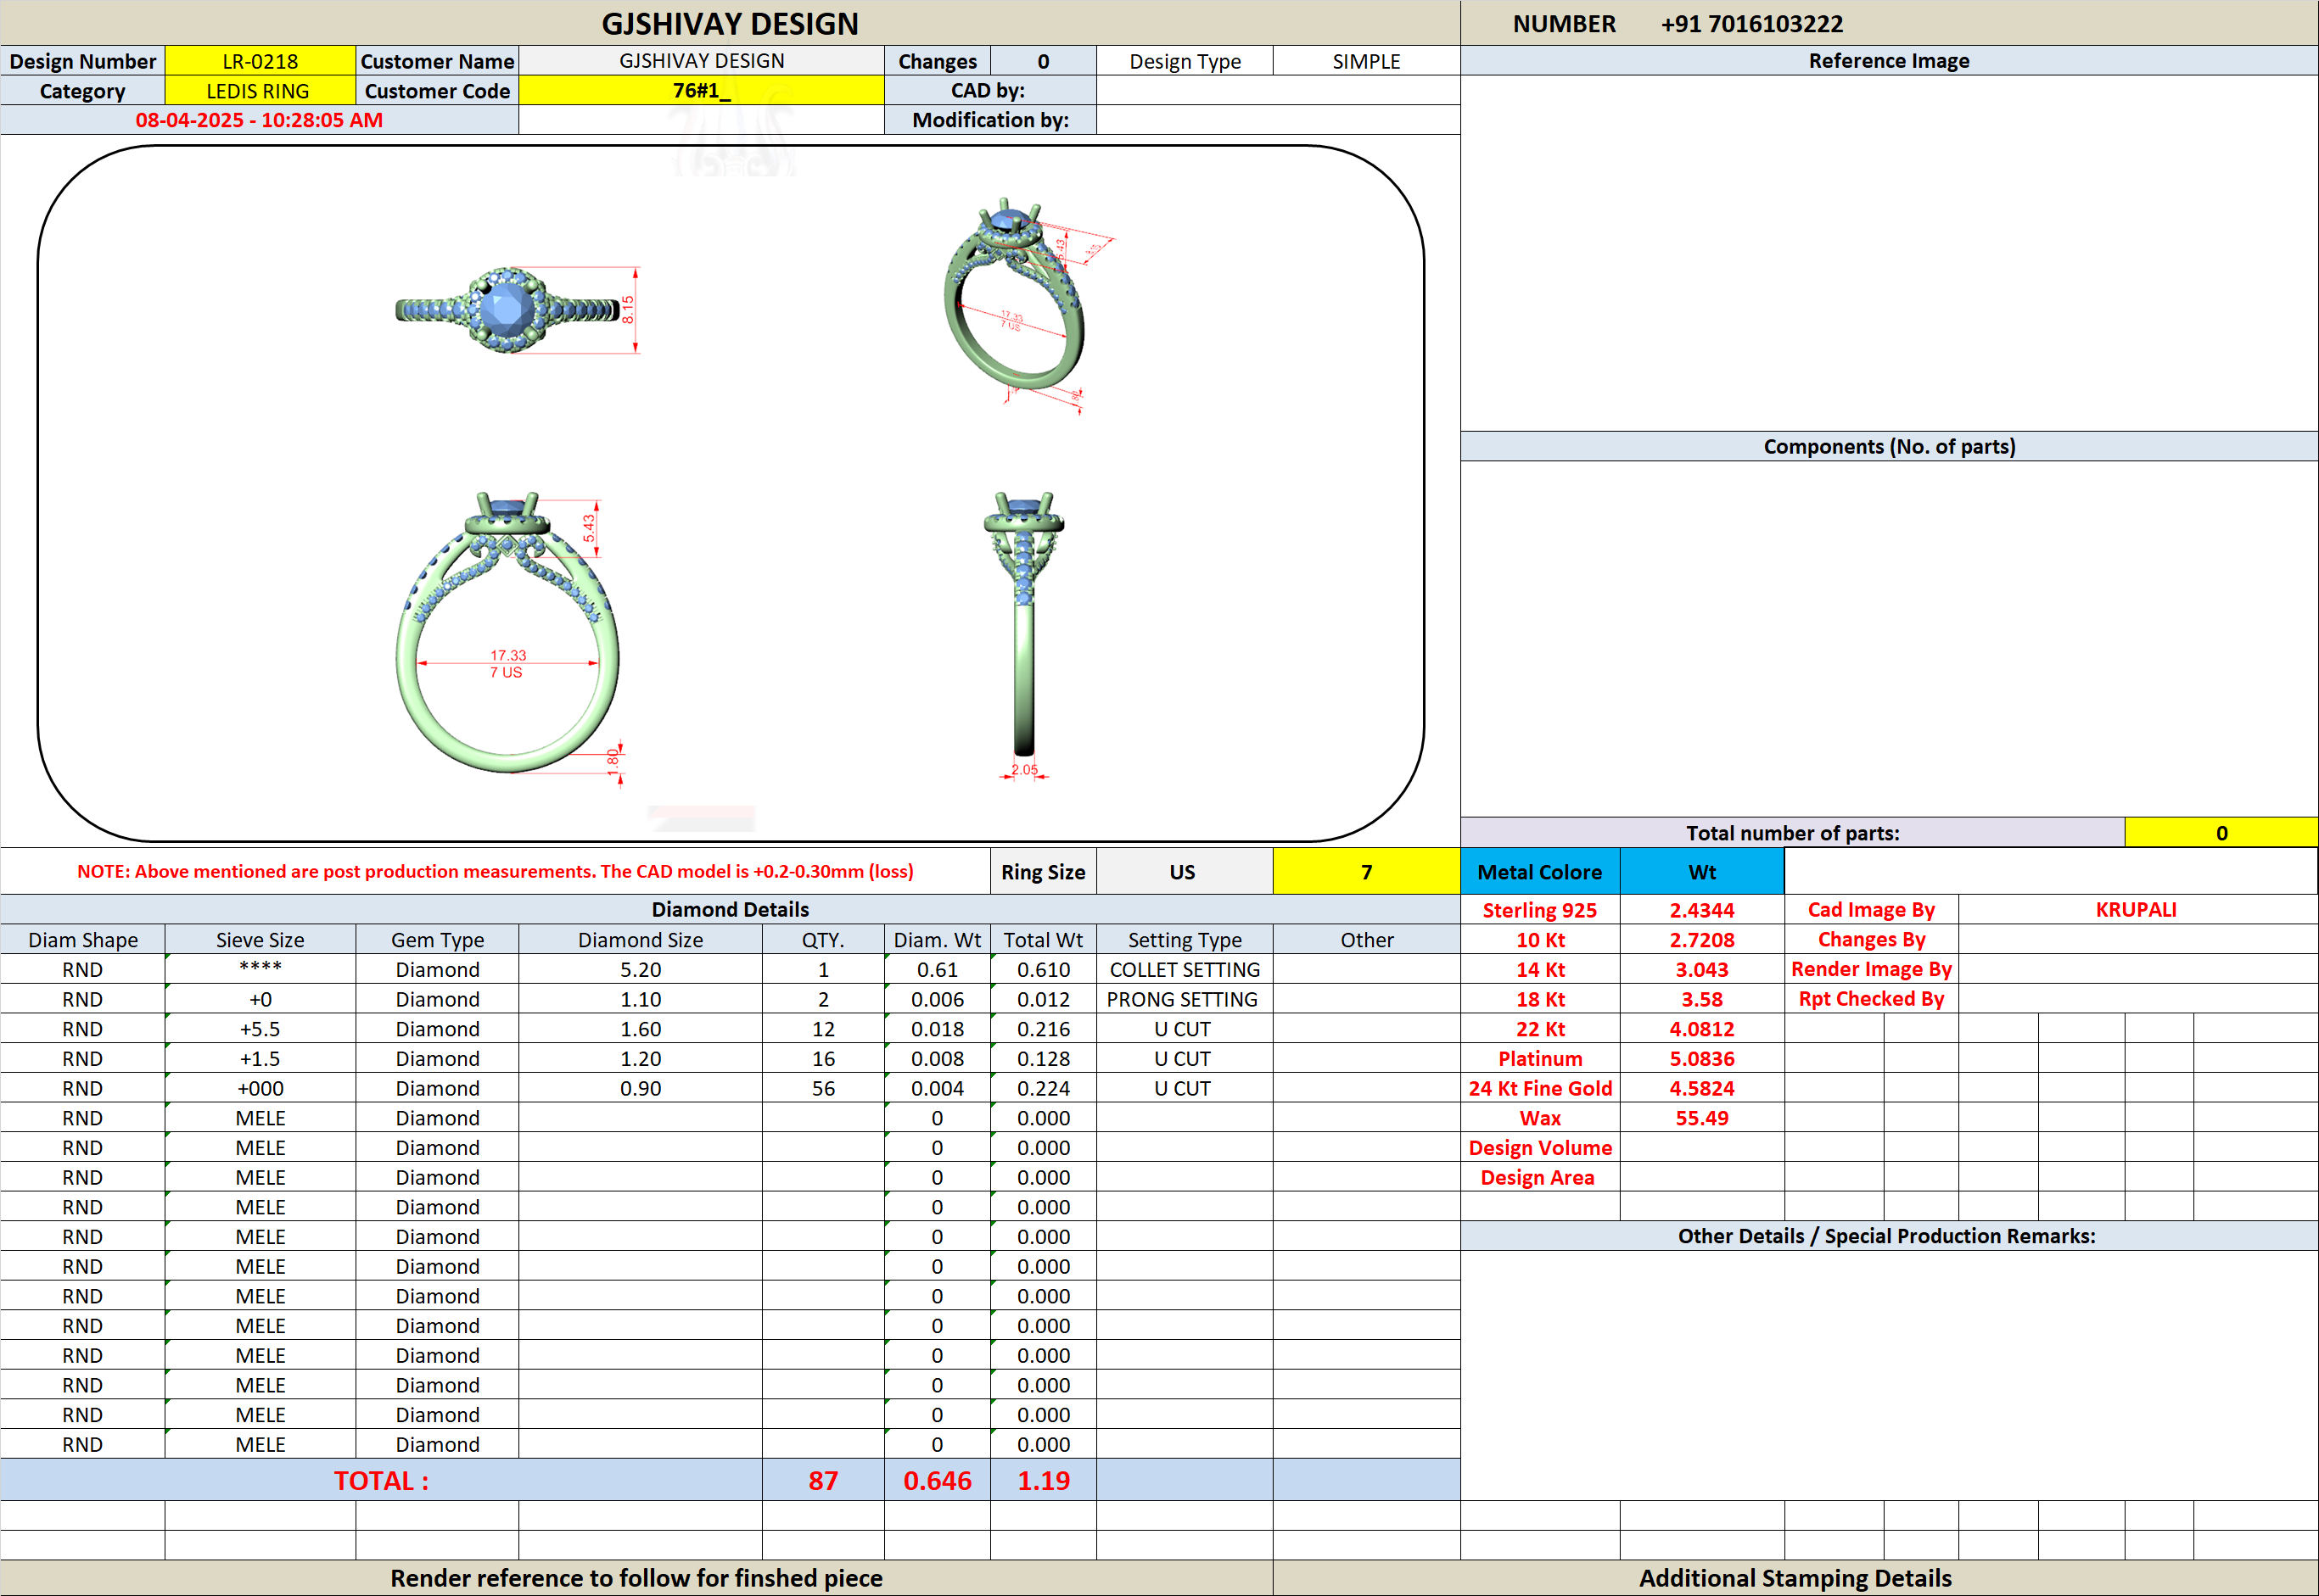Click the Diamond Details section header
This screenshot has height=1596, width=2319.
[x=731, y=910]
